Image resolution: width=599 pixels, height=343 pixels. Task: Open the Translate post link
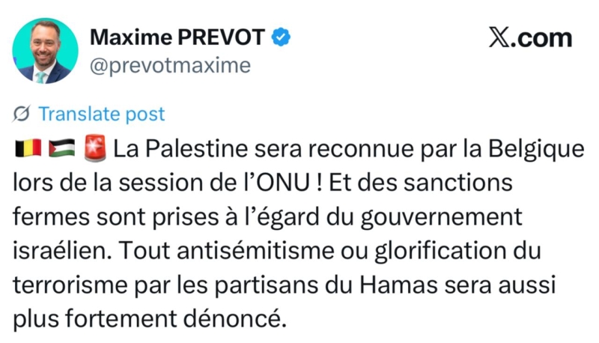(x=100, y=114)
